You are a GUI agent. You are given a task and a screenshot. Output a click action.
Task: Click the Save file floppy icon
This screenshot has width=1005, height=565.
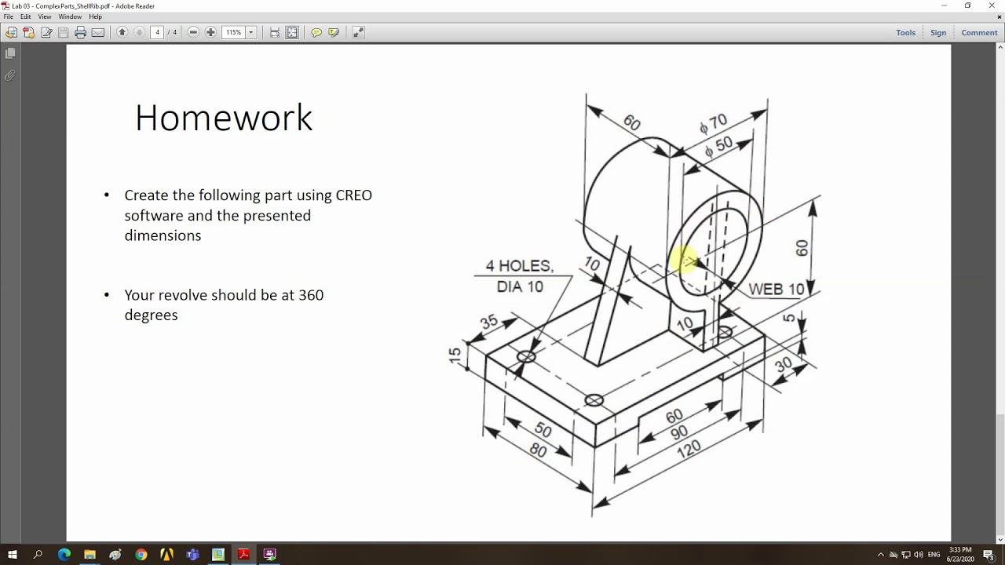64,32
